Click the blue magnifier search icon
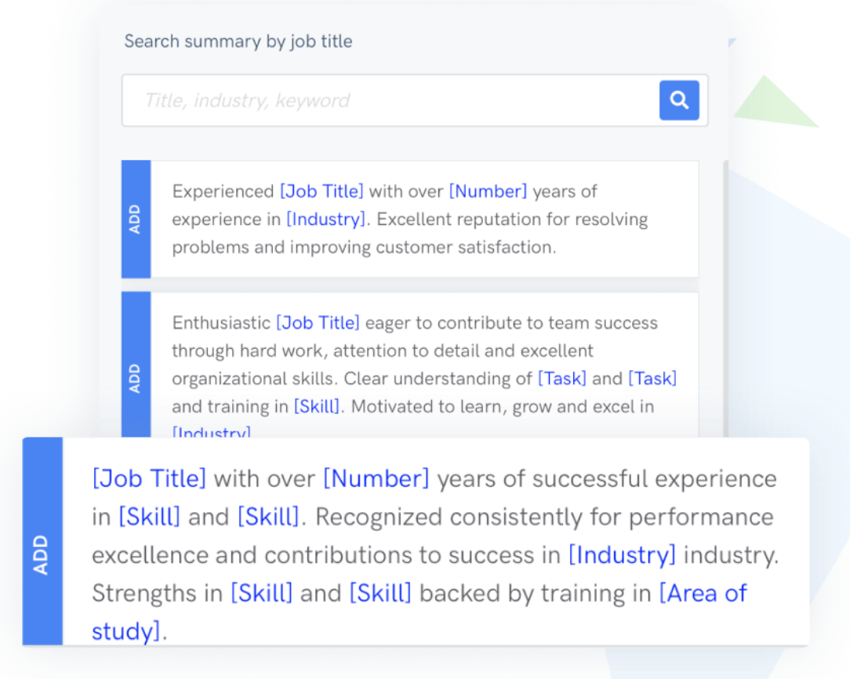This screenshot has width=850, height=679. click(679, 100)
